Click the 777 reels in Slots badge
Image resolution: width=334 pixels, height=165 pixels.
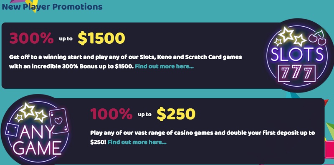[297, 73]
